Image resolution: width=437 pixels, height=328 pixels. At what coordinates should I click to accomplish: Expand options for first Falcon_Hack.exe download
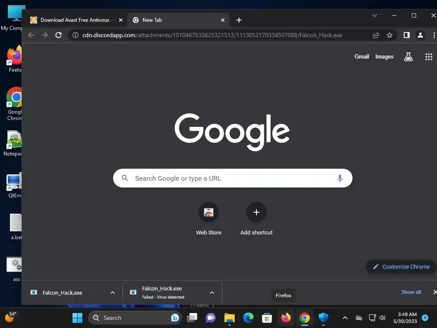(113, 293)
